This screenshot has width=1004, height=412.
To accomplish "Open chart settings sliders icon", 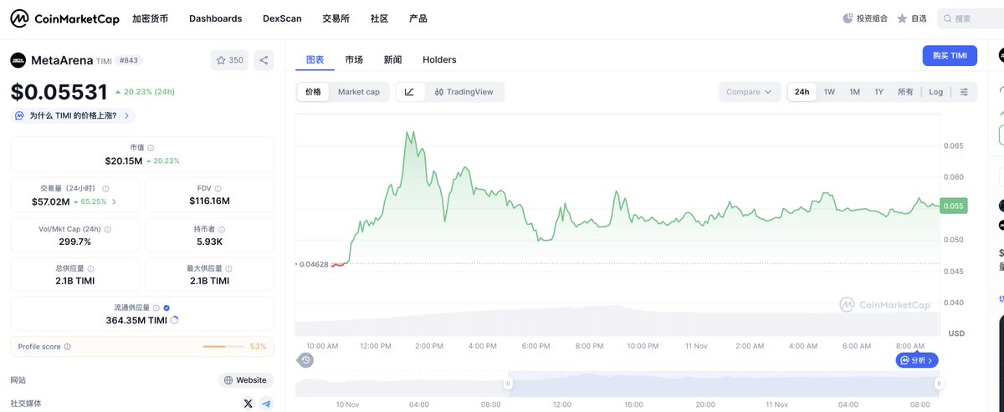I will tap(964, 92).
